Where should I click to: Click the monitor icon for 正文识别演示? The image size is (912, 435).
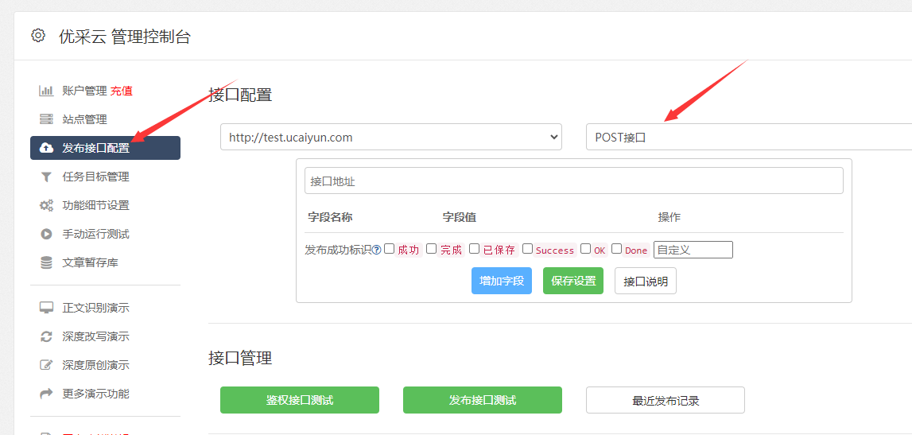point(46,308)
